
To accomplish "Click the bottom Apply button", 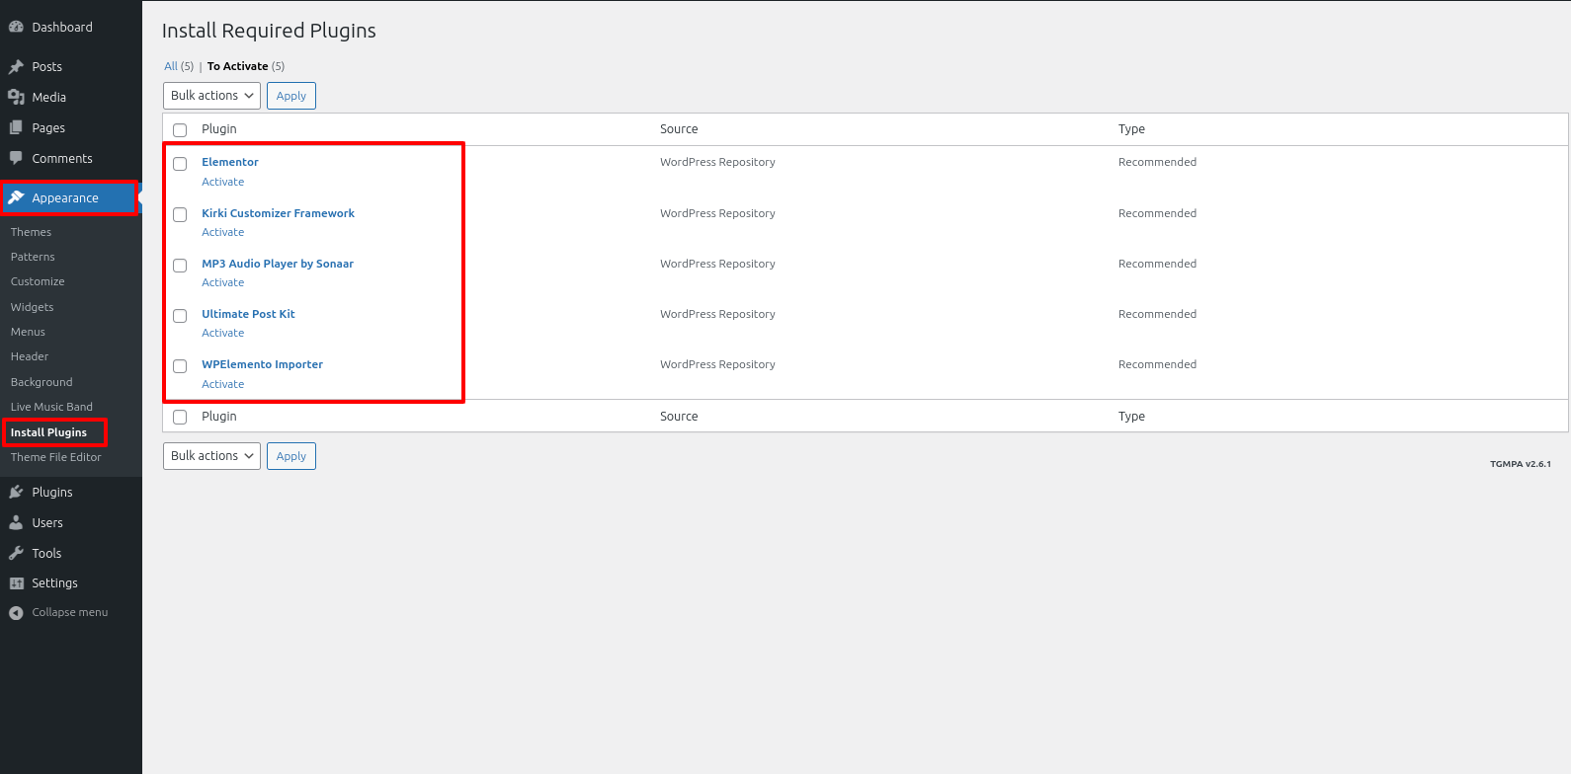I will coord(291,456).
